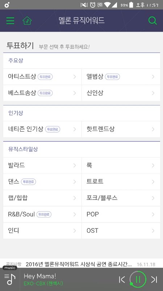
Task: Select the OST category
Action: click(121, 231)
